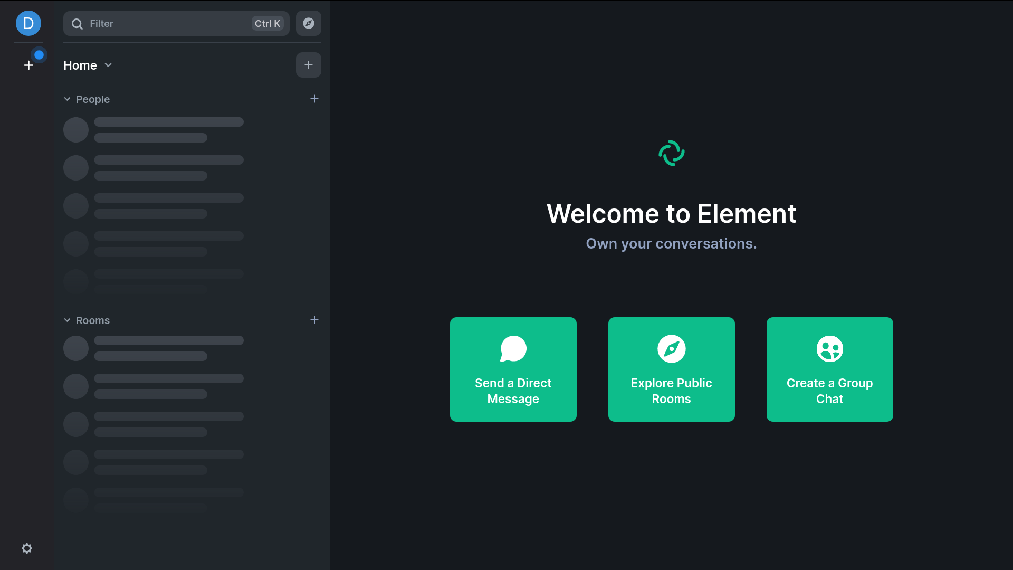Screen dimensions: 1013x570
Task: Click the explore rooms compass icon
Action: 309,23
